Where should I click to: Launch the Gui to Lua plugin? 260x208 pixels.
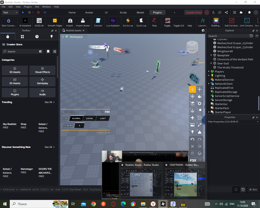click(128, 21)
